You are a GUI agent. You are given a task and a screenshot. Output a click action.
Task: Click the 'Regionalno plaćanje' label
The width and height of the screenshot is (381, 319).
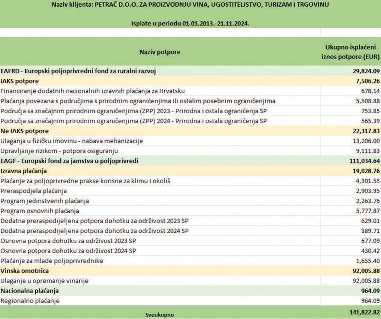click(30, 301)
